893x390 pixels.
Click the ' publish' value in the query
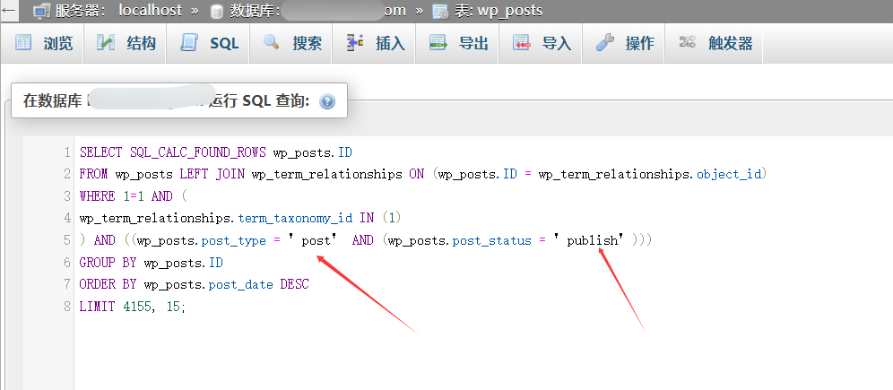pos(591,240)
